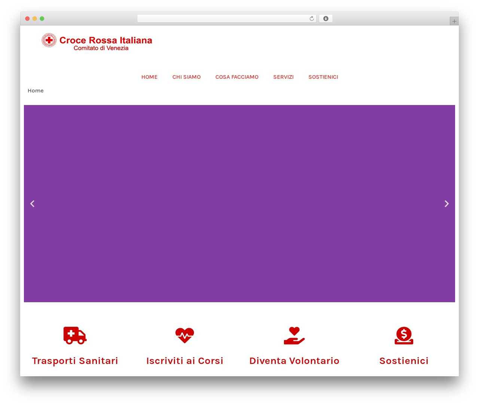Open the Diventa Volontario link
This screenshot has width=479, height=405.
294,361
